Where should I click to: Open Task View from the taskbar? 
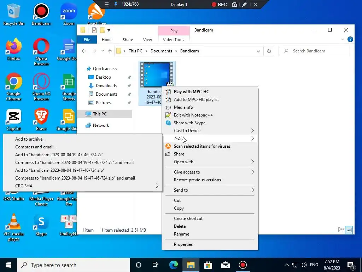pos(156,265)
